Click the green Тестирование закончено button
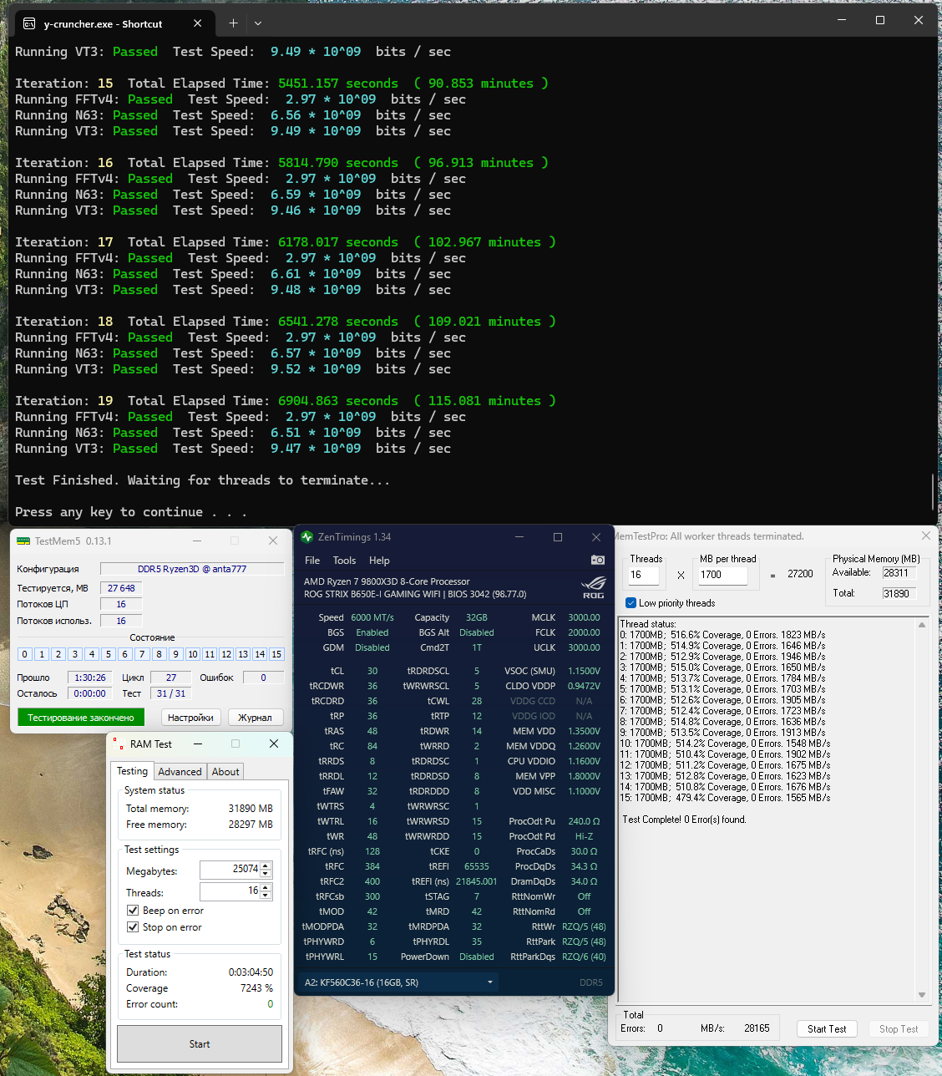Screen dimensions: 942x1076 pos(81,718)
